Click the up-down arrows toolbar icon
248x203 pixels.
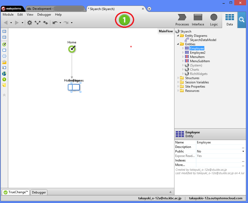(x=46, y=23)
